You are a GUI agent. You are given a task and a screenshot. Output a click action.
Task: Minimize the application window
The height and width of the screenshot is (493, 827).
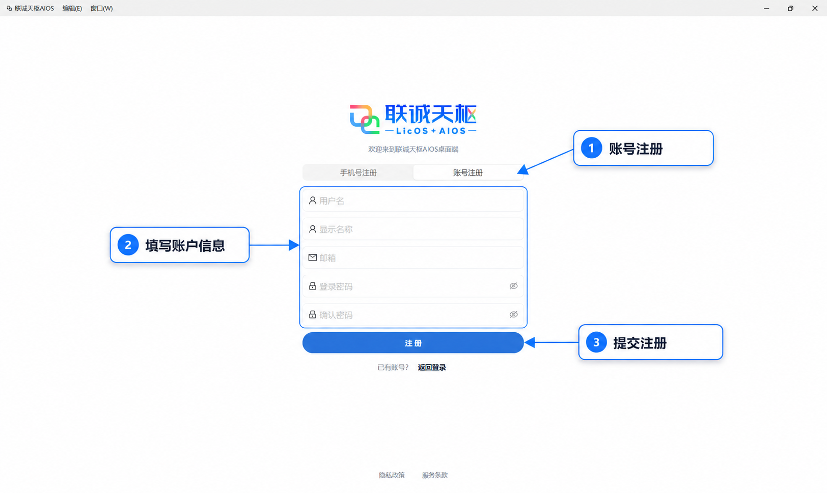point(766,8)
